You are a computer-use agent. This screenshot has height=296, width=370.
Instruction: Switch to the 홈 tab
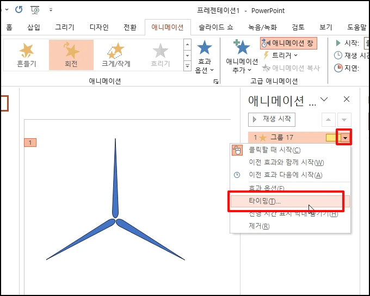click(x=9, y=27)
